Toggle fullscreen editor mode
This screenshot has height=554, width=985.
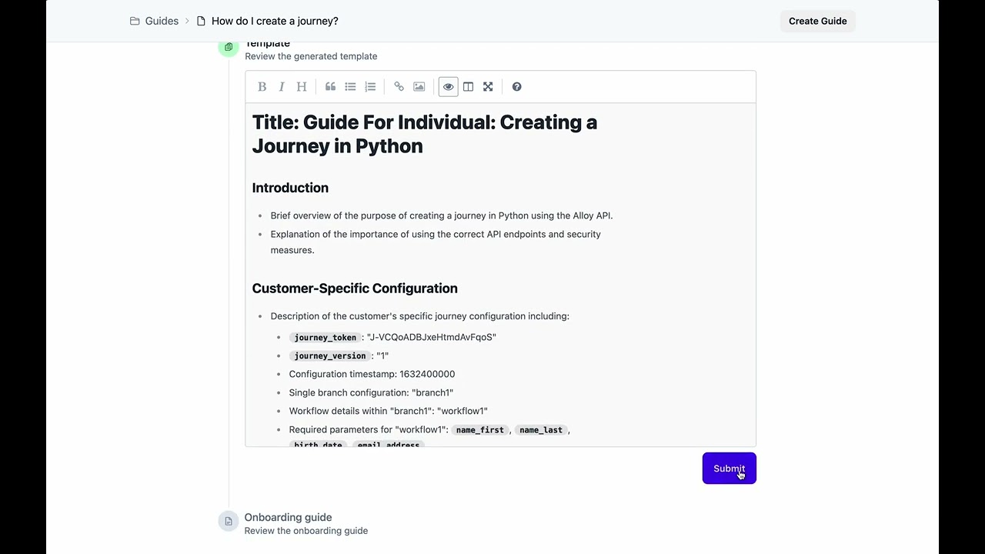coord(488,87)
